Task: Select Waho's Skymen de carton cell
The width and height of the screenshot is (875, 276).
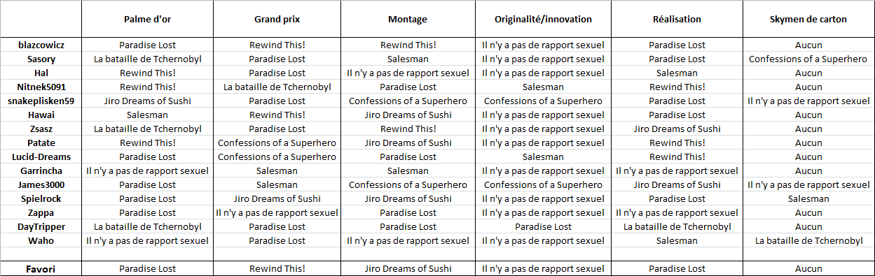Action: (808, 240)
